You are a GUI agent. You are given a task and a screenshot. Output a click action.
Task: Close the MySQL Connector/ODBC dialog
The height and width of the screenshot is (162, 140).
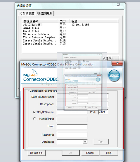pos(117,63)
